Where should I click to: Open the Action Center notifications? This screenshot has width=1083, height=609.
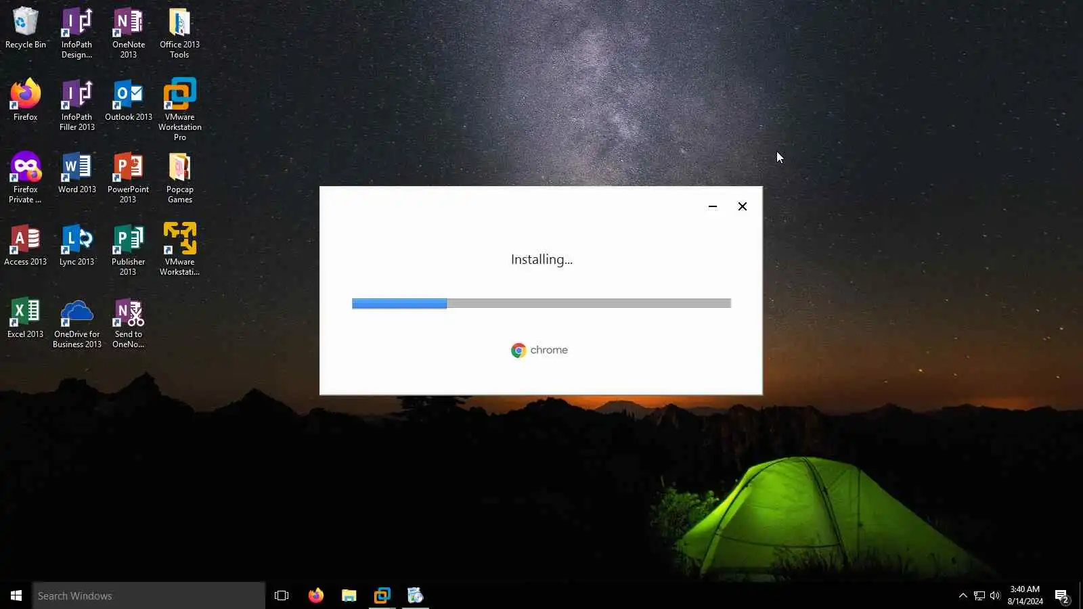tap(1061, 595)
